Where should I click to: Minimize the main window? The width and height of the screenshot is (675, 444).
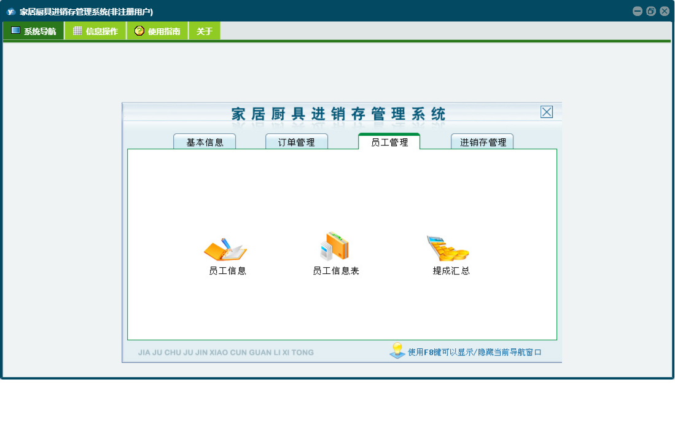click(x=638, y=11)
